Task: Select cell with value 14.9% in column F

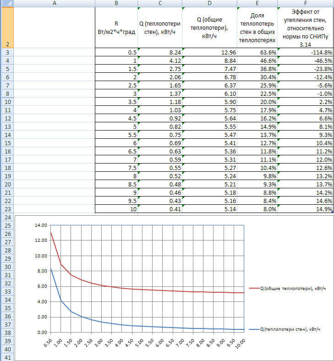Action: tap(306, 209)
